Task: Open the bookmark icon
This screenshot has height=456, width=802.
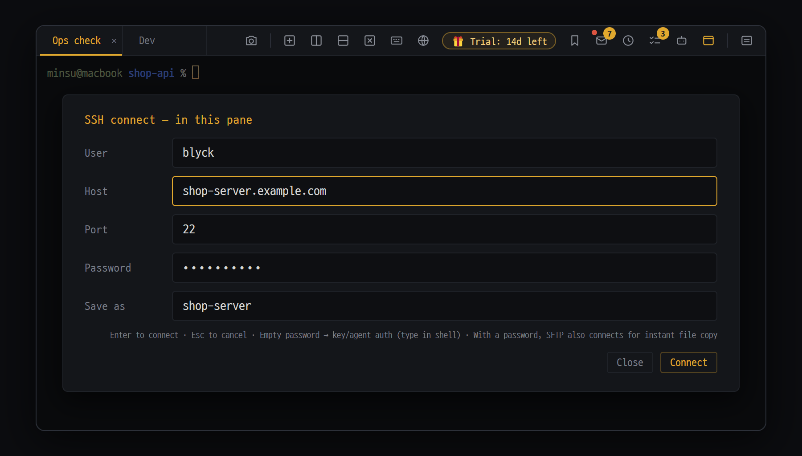Action: click(575, 41)
